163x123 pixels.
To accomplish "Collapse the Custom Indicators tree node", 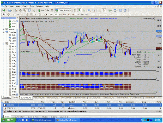I will click(3, 44).
